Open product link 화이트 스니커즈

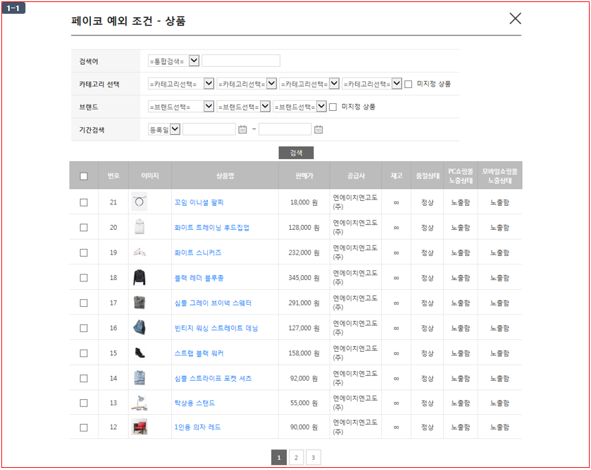point(197,253)
